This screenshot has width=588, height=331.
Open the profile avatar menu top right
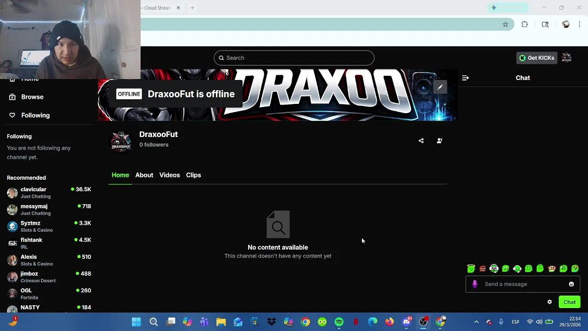(566, 58)
